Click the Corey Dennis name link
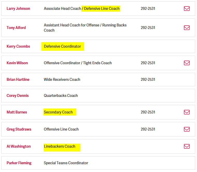Viewport: 197px width, 172px height. click(x=18, y=96)
